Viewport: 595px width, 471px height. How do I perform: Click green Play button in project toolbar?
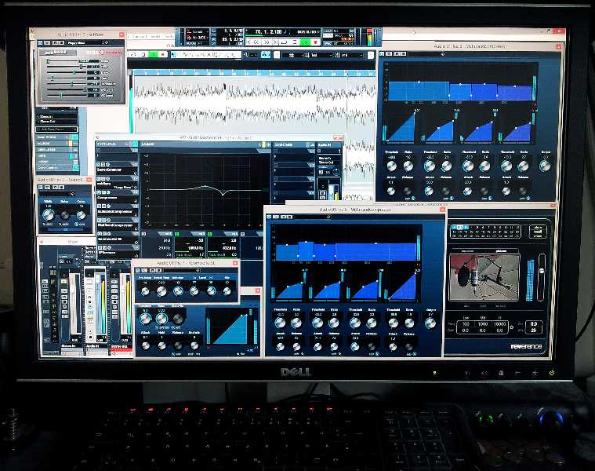(154, 55)
